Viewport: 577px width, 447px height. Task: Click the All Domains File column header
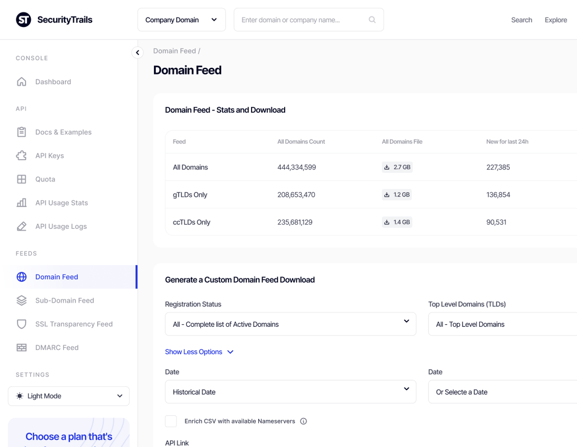pos(402,142)
